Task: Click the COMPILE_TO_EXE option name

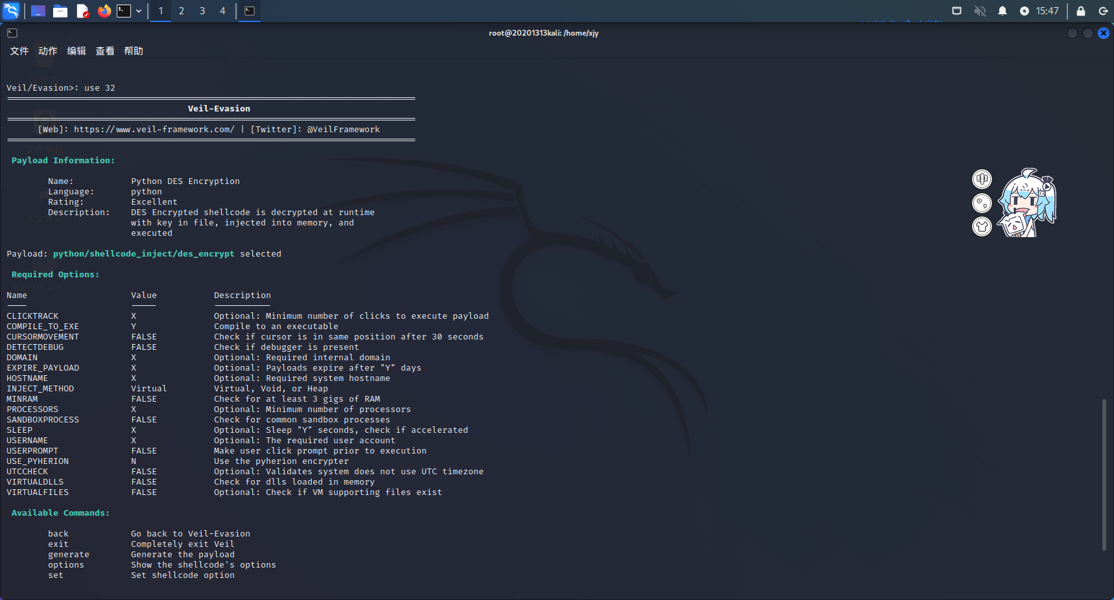Action: (43, 327)
